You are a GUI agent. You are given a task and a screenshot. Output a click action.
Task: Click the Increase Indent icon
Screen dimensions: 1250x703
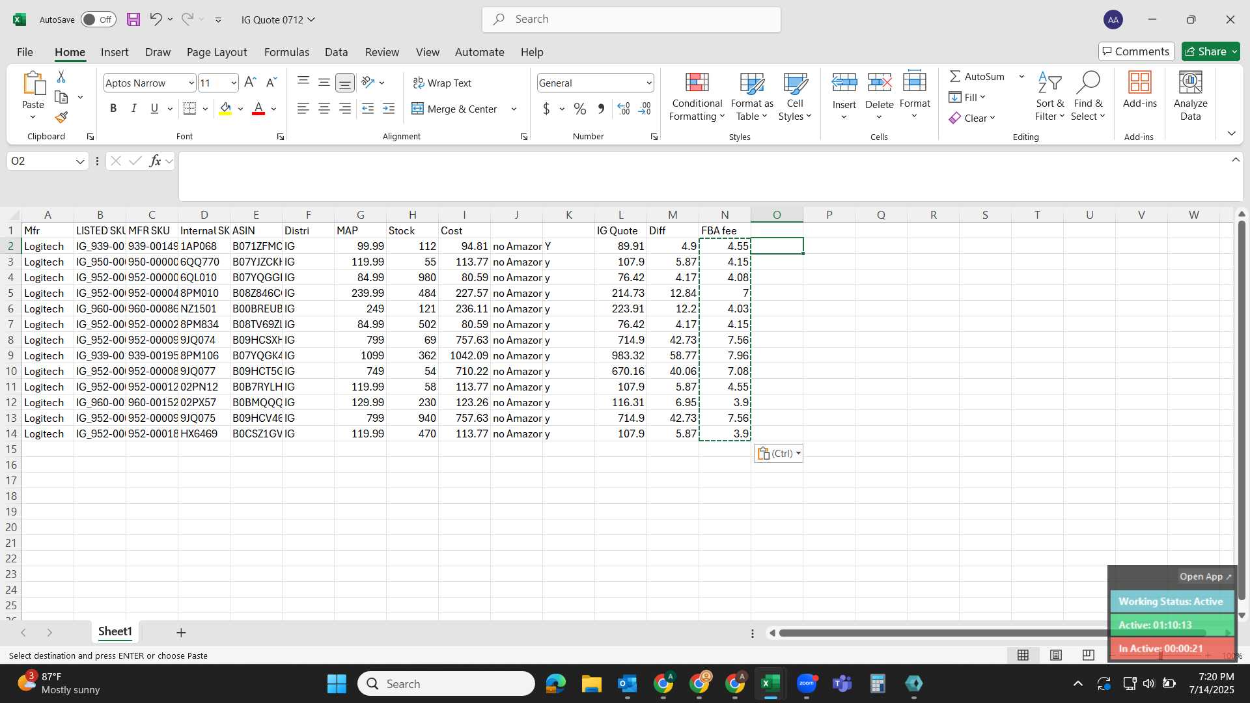pyautogui.click(x=389, y=109)
